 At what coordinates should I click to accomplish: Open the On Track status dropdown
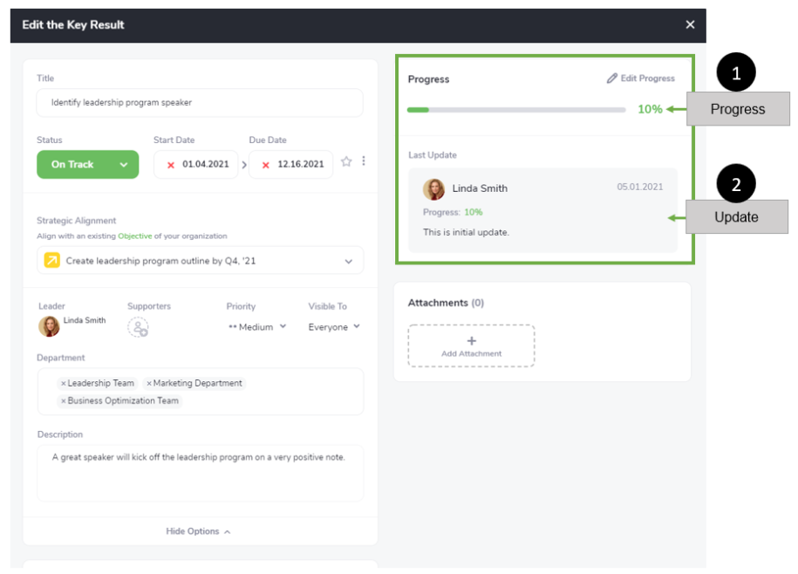87,164
